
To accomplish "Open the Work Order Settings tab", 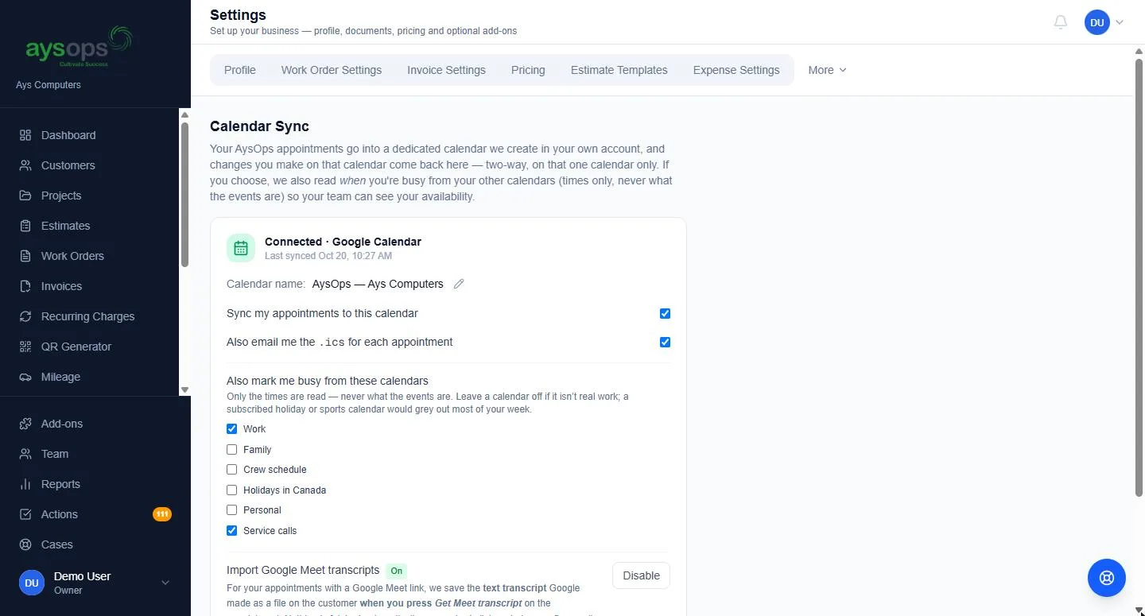I will point(332,70).
